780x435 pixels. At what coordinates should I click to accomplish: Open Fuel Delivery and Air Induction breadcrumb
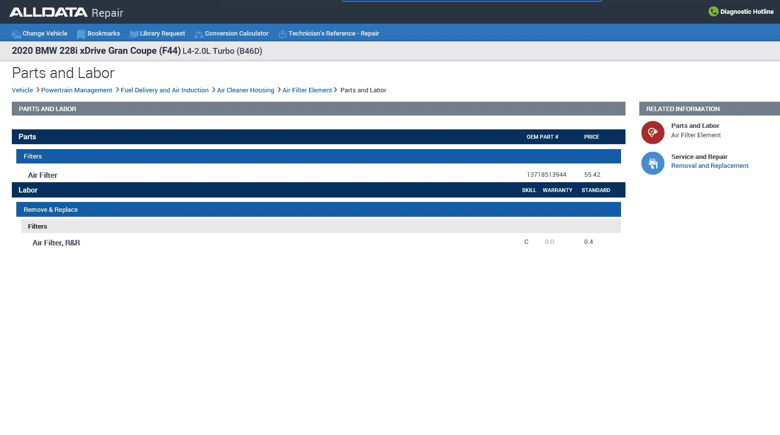[164, 90]
